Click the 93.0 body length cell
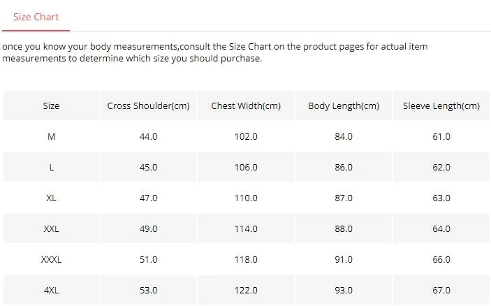This screenshot has height=306, width=491. [x=344, y=290]
